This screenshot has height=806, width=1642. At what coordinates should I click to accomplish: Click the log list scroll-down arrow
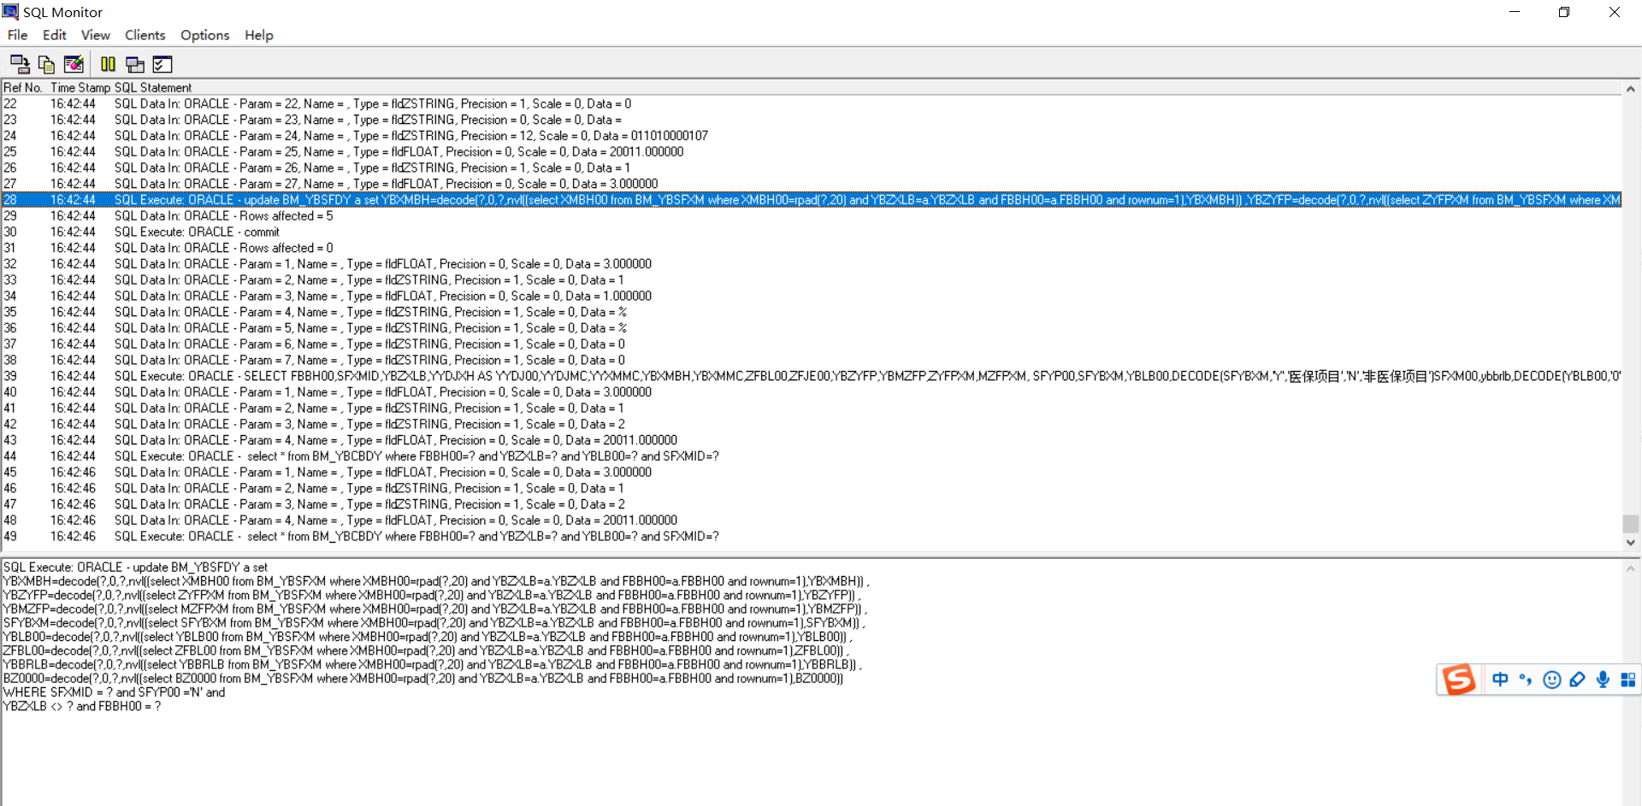1631,542
